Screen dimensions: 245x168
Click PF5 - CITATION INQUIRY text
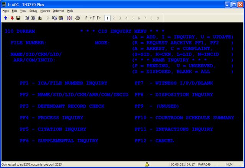coord(53,129)
